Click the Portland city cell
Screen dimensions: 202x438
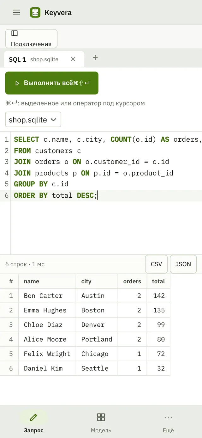pos(97,339)
